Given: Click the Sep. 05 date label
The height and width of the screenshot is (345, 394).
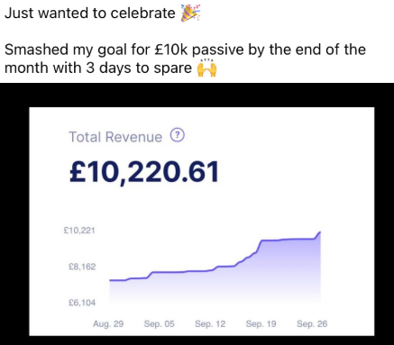Looking at the screenshot, I should [159, 323].
